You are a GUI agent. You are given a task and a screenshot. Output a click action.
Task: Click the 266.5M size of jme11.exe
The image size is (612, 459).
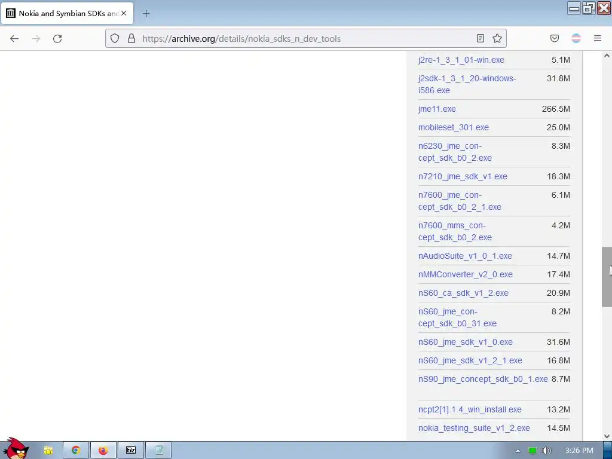(556, 109)
